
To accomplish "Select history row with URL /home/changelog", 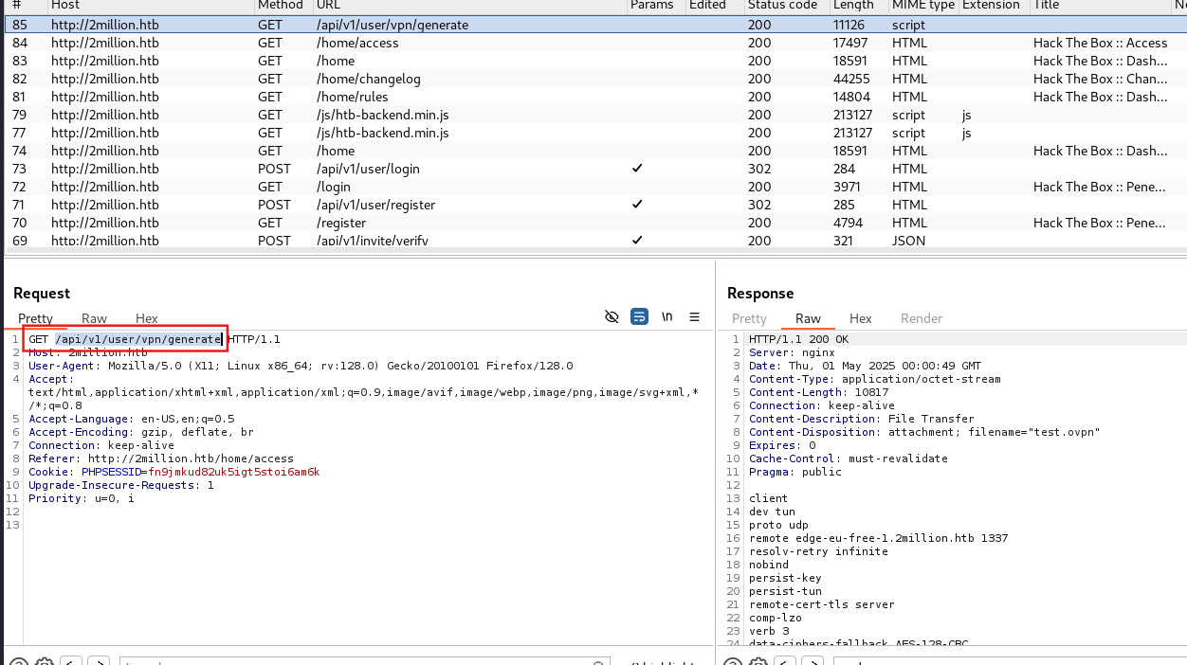I will coord(595,79).
